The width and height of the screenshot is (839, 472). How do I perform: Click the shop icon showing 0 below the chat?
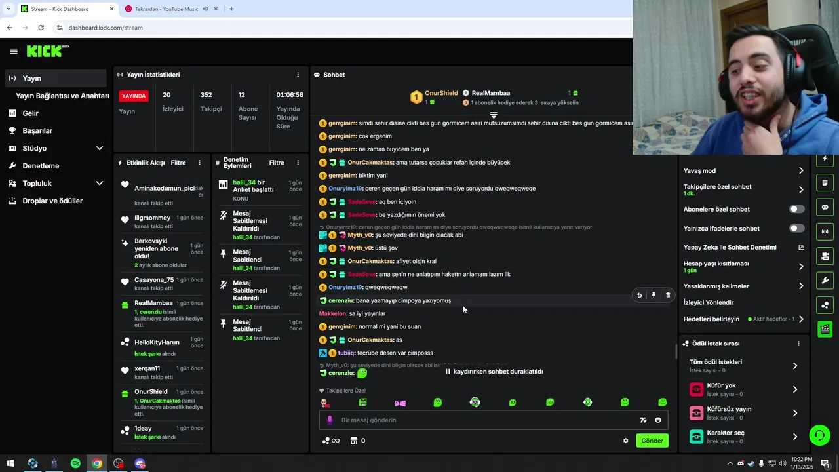click(358, 441)
